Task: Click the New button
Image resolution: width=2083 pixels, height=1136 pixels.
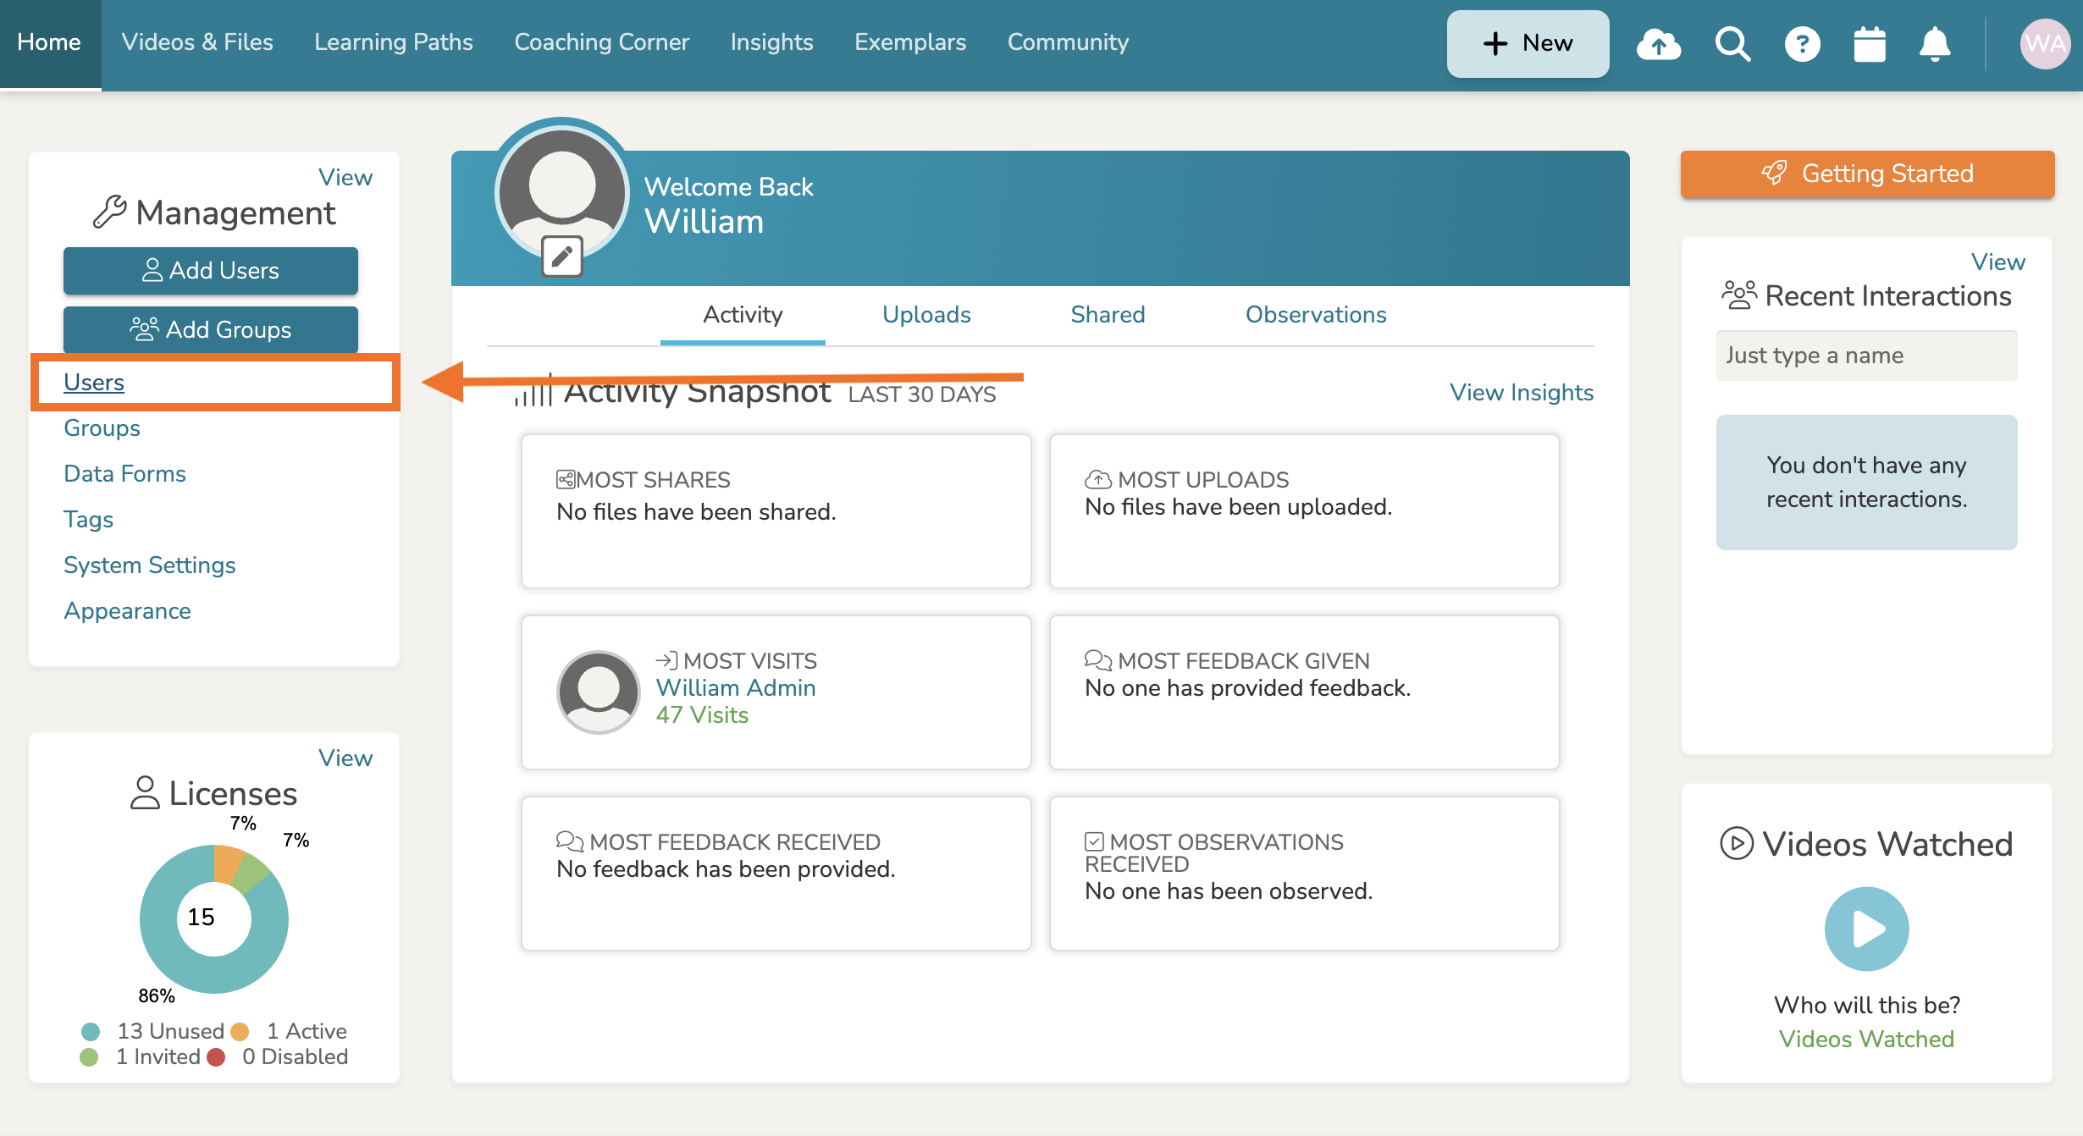Action: [1528, 44]
